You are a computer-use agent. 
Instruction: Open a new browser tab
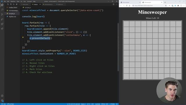165,2
